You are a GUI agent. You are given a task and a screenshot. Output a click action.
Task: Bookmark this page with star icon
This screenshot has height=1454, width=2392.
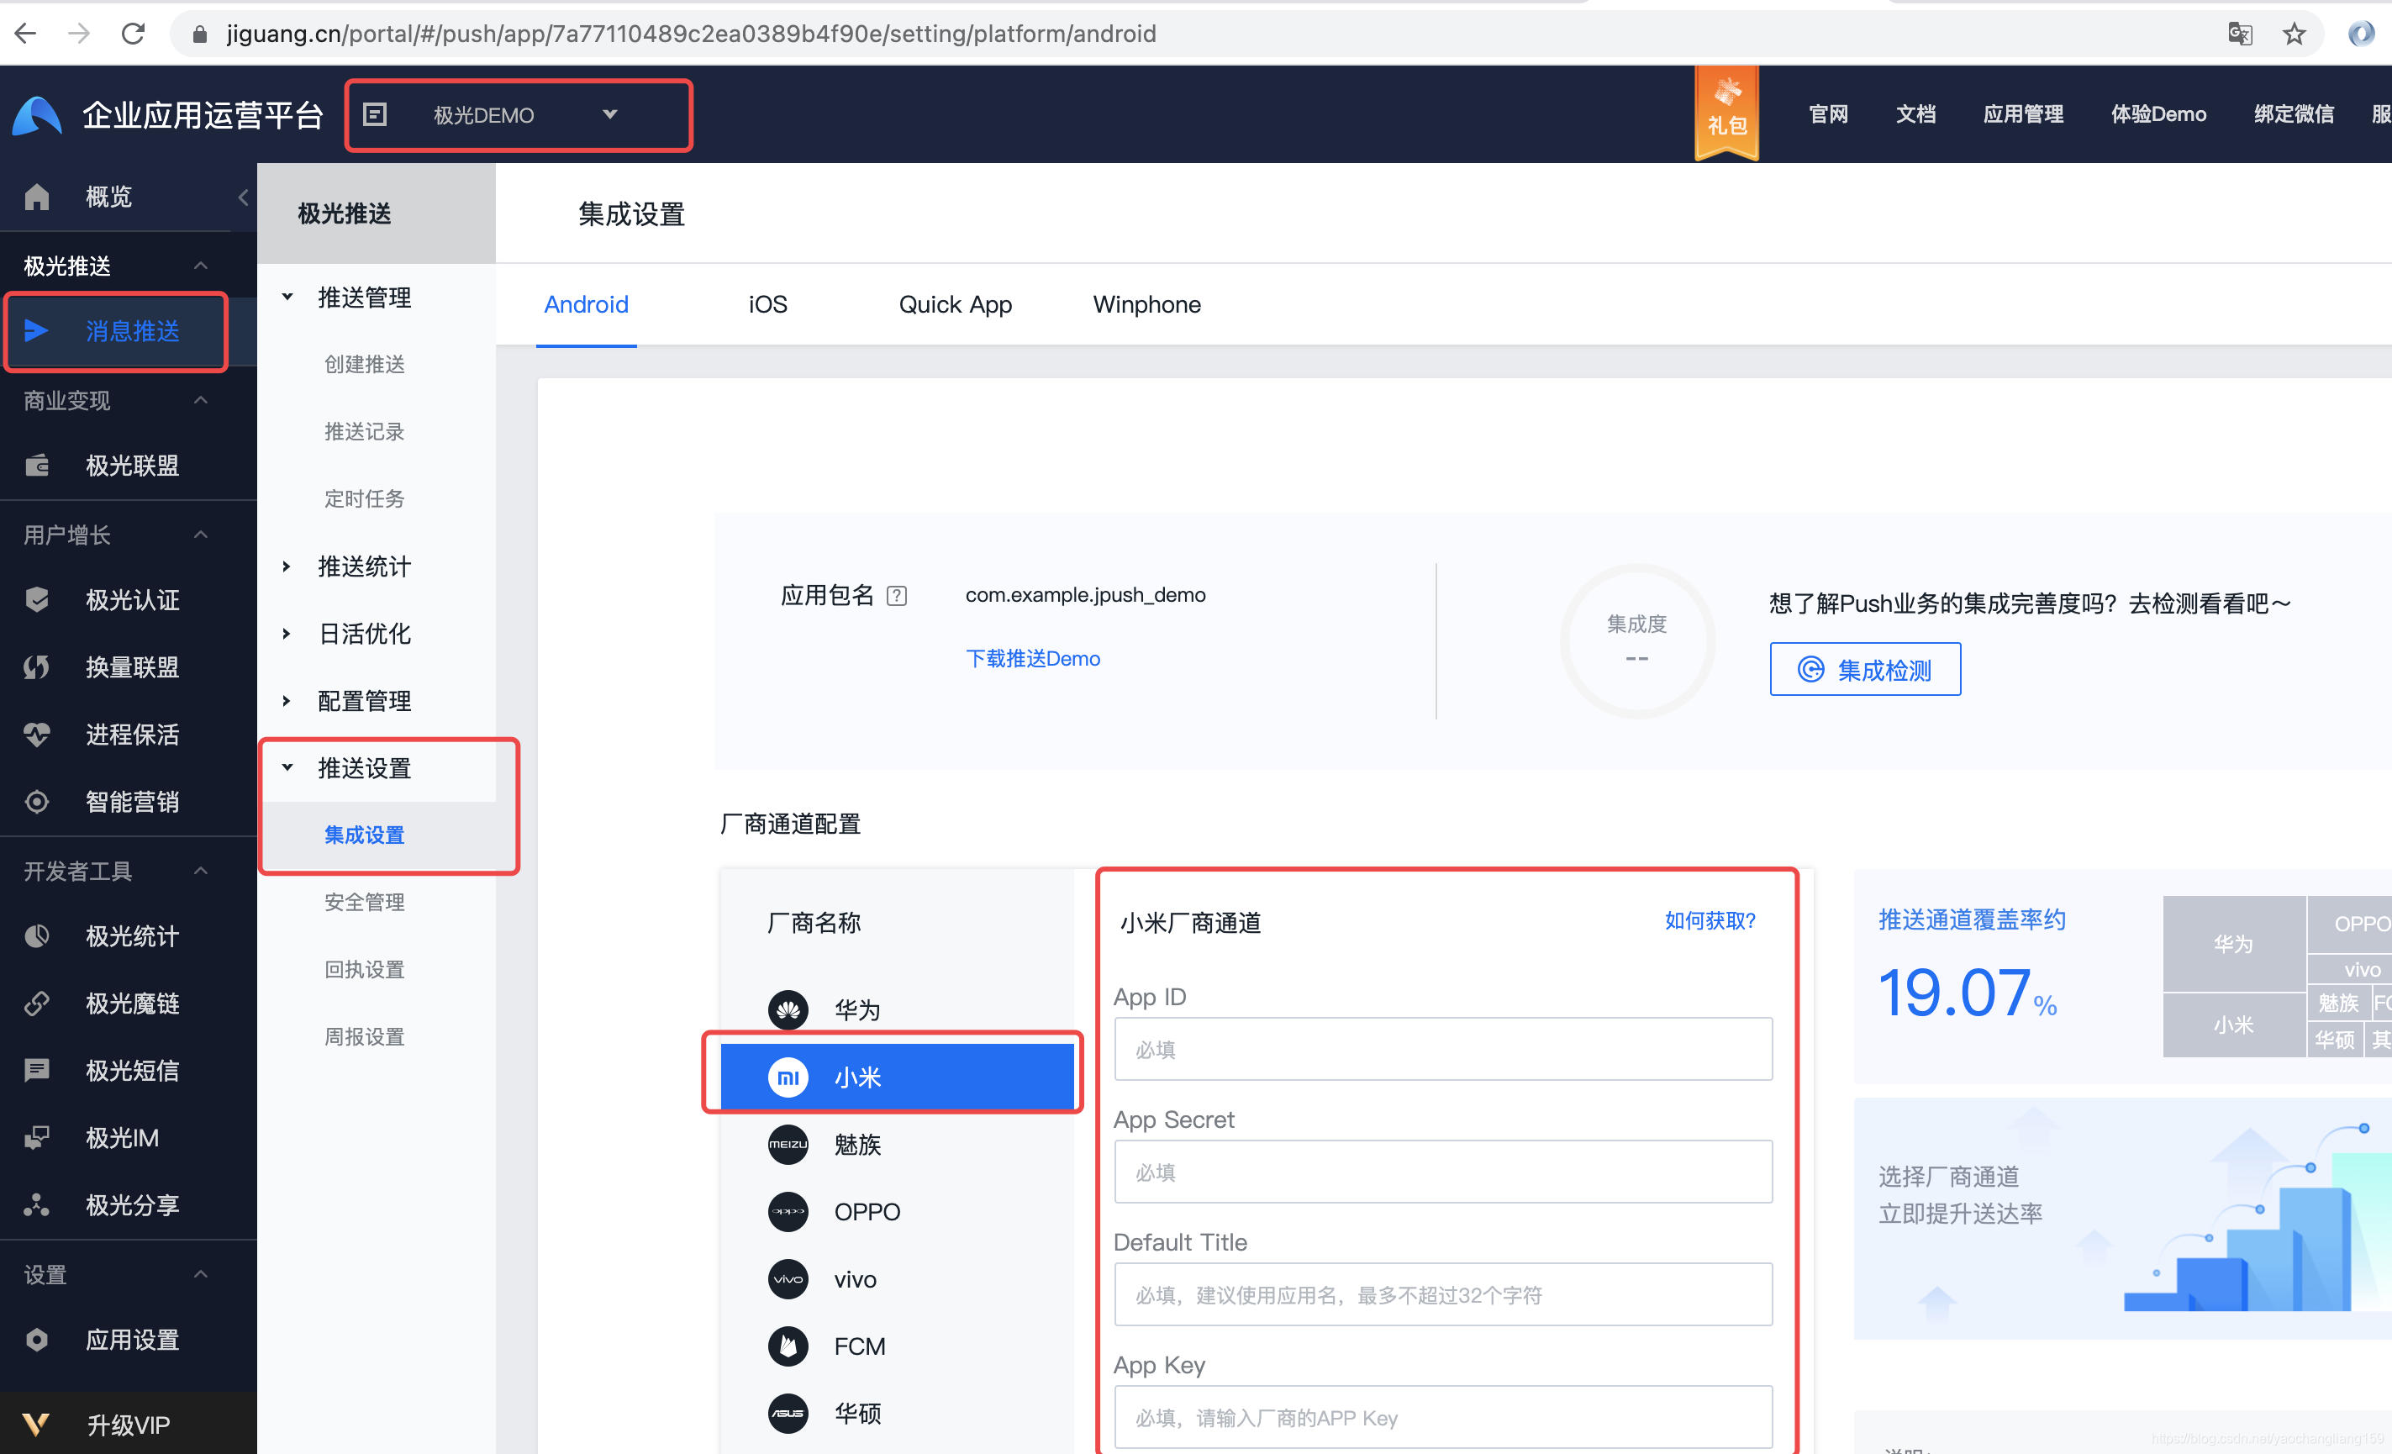2294,34
